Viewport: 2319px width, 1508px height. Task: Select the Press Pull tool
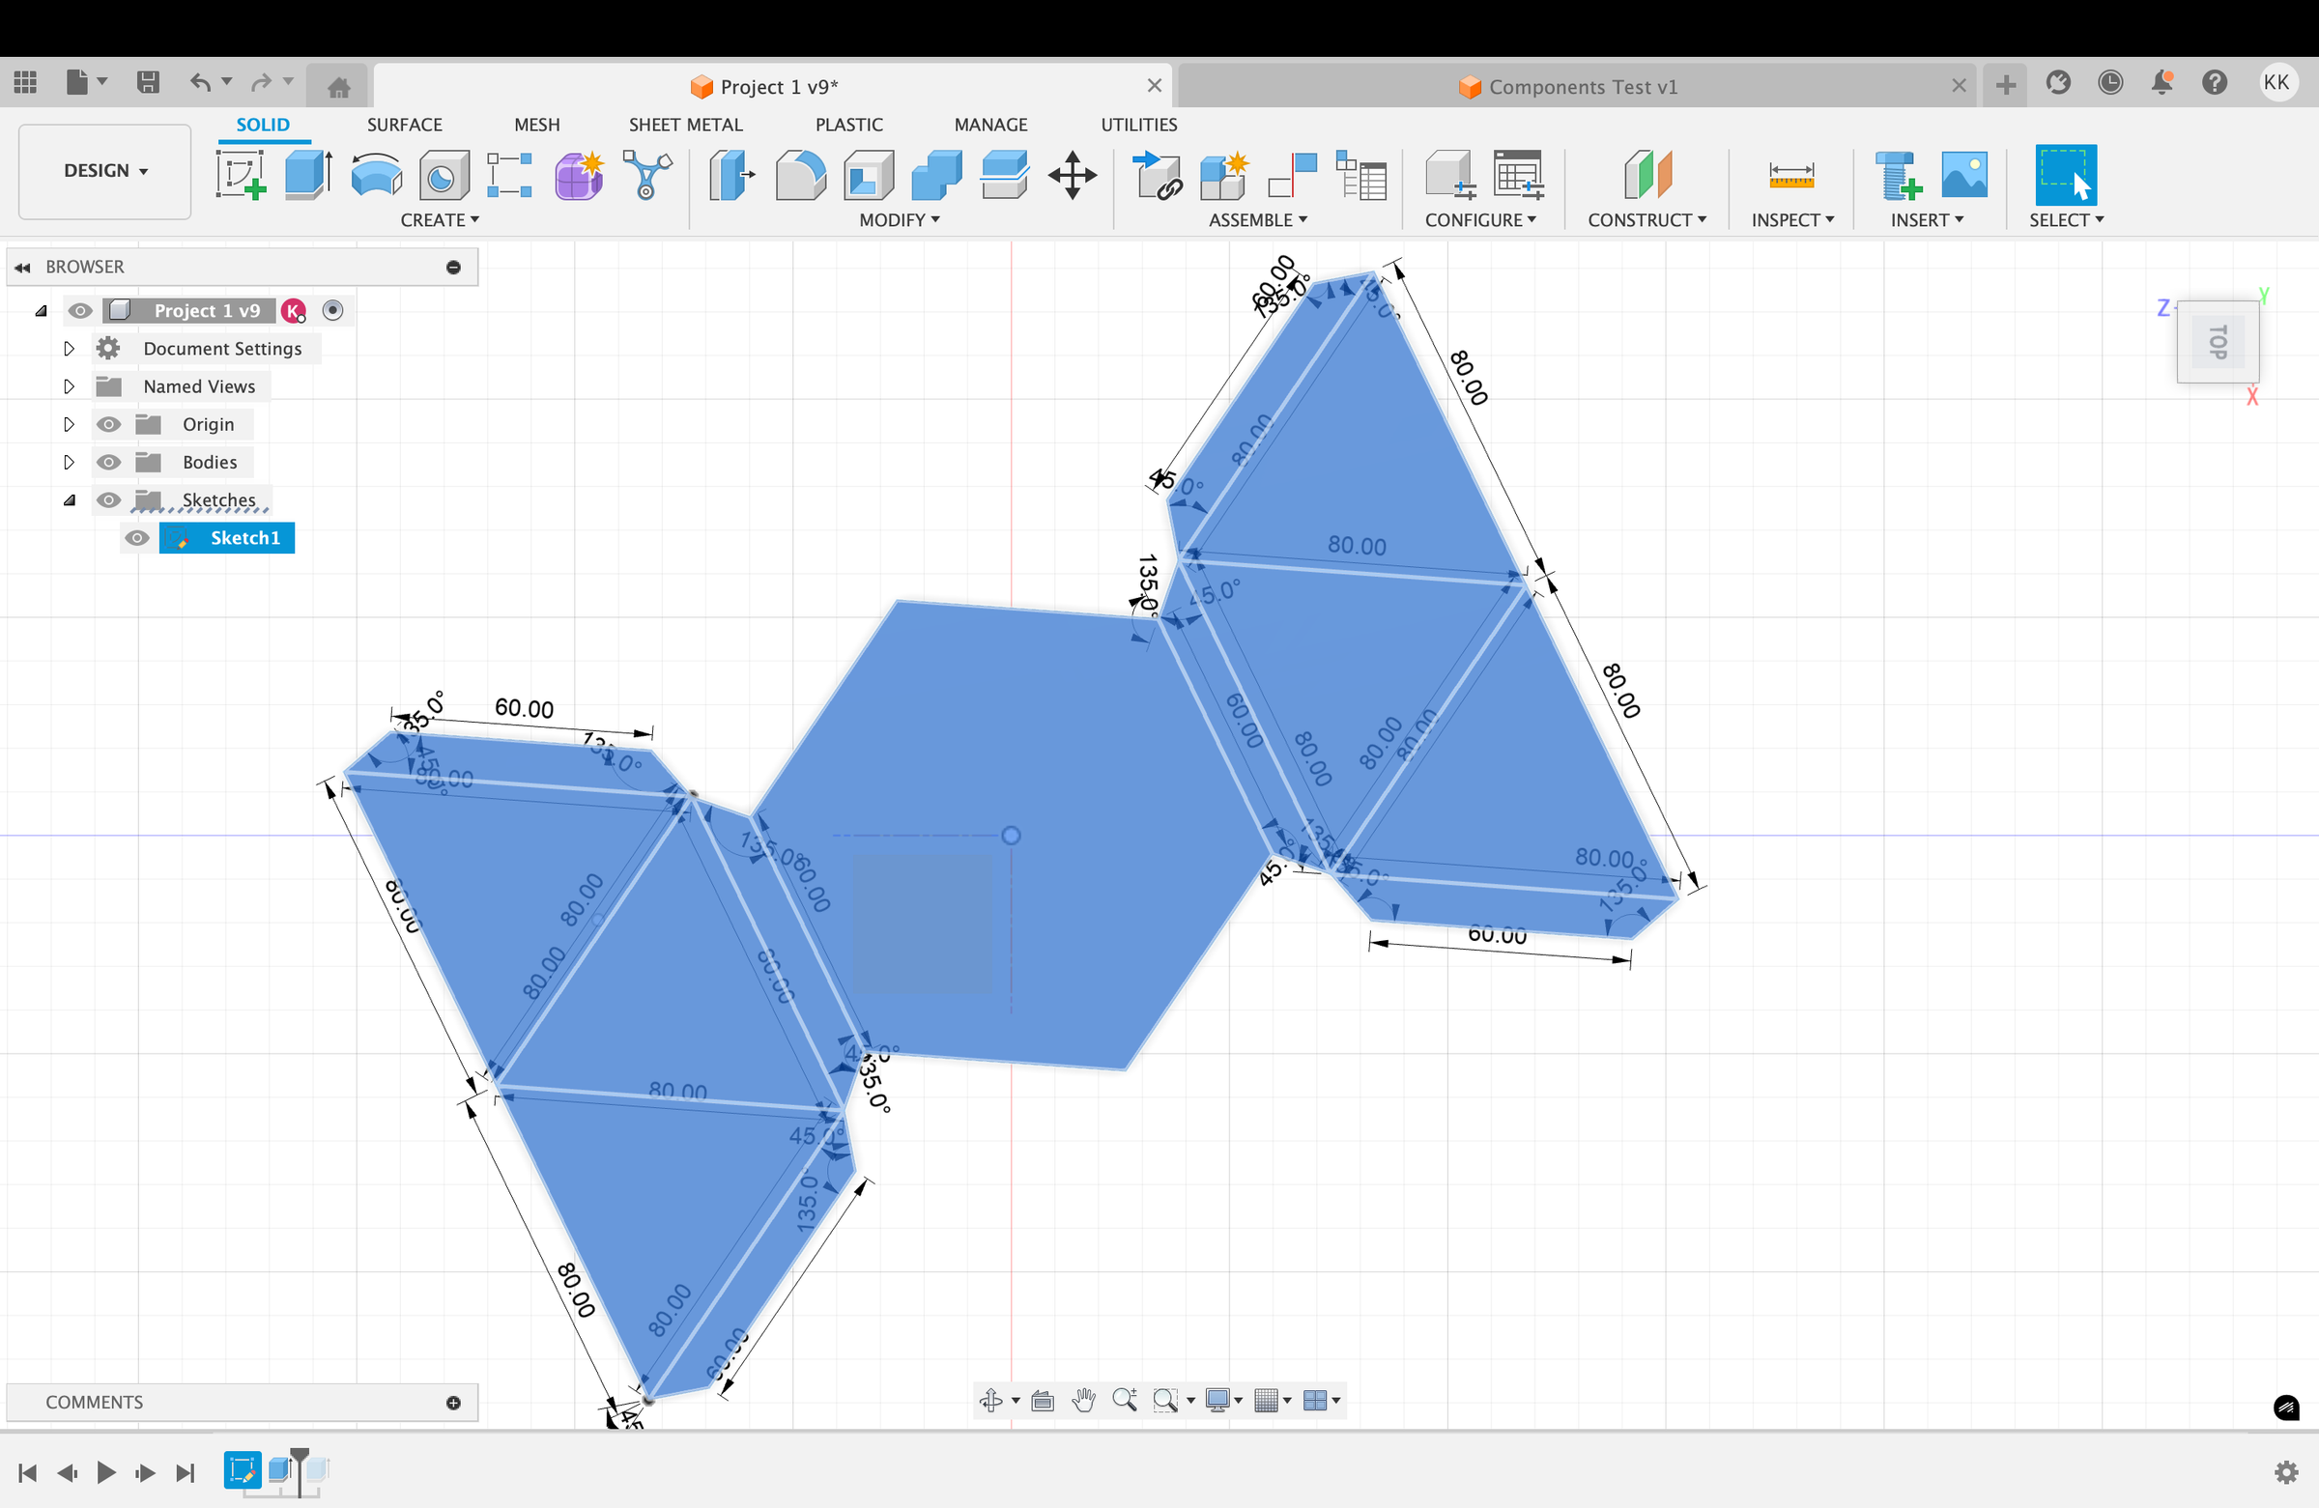pos(730,176)
